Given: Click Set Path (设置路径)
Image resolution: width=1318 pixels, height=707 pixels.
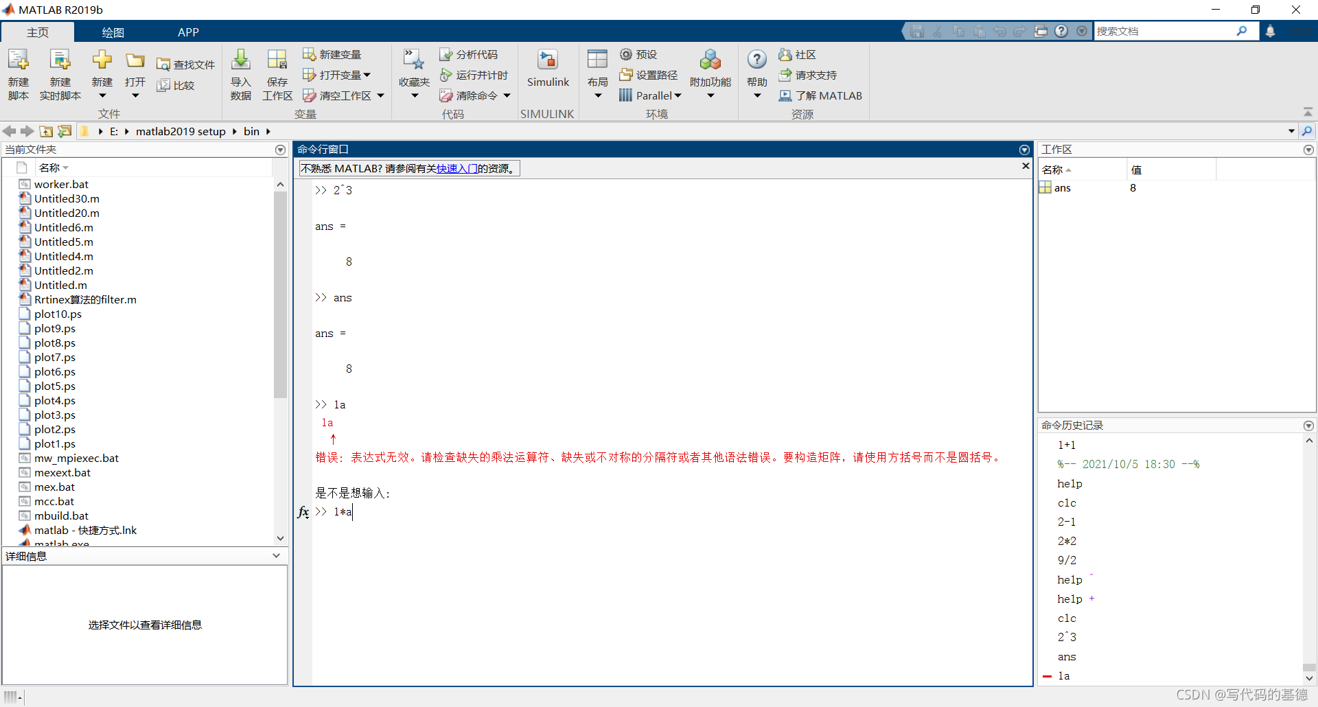Looking at the screenshot, I should pyautogui.click(x=648, y=75).
